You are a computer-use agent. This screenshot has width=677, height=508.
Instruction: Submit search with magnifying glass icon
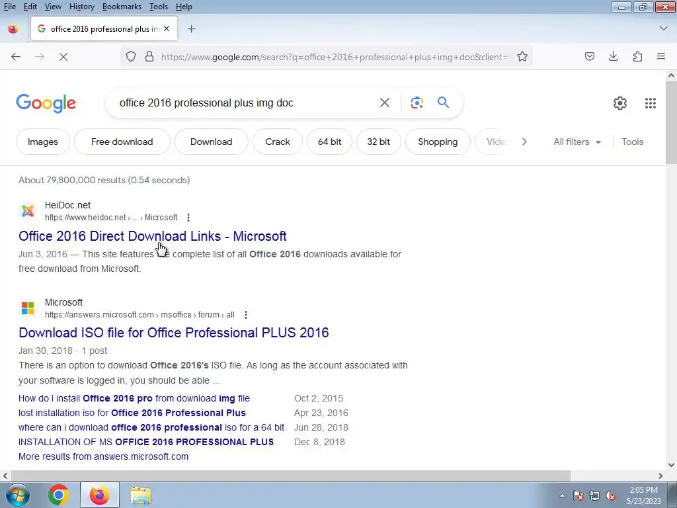pos(444,103)
